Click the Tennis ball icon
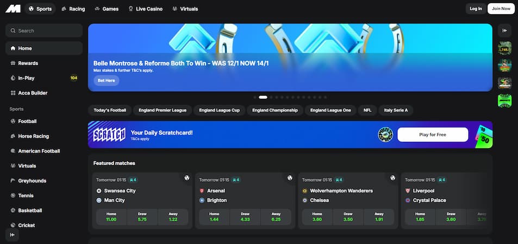 click(14, 196)
